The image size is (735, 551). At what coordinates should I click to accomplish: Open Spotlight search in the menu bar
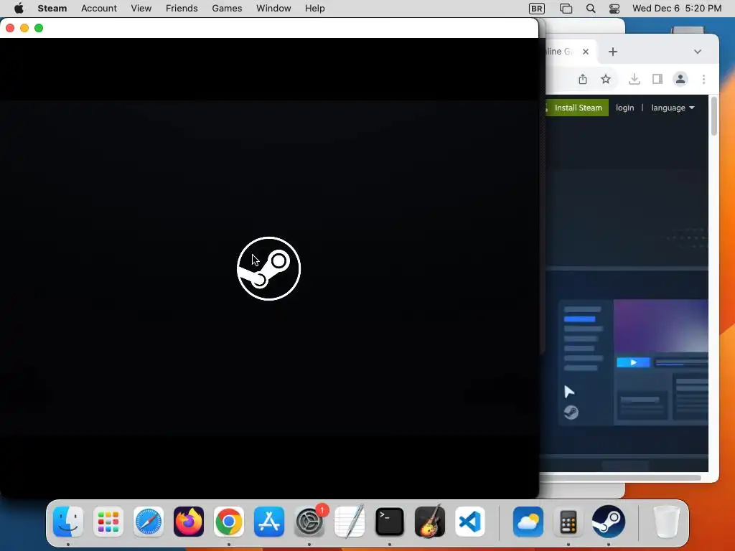tap(591, 9)
